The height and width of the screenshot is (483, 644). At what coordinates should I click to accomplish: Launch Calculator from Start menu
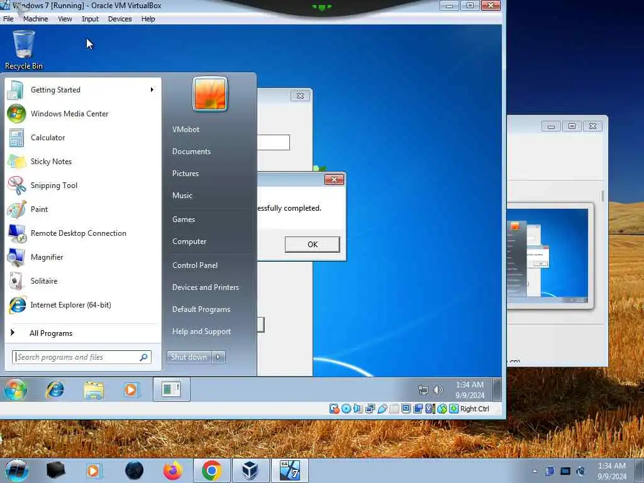(x=82, y=138)
